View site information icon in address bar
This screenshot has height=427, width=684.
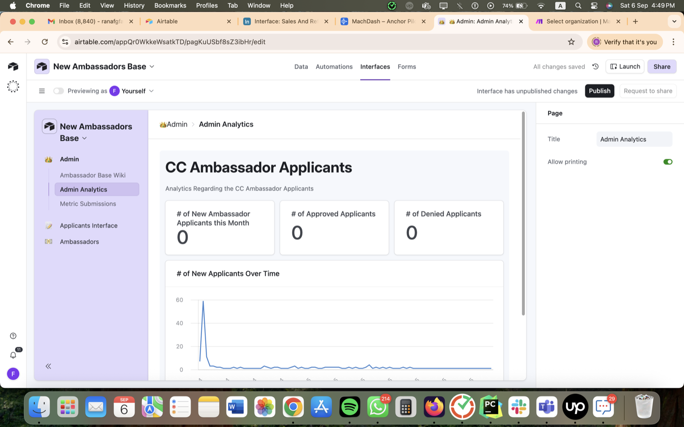click(x=65, y=42)
